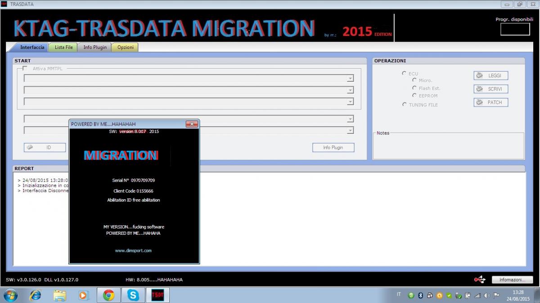The height and width of the screenshot is (303, 540).
Task: Click the overlapping windows tray icon
Action: pyautogui.click(x=430, y=295)
